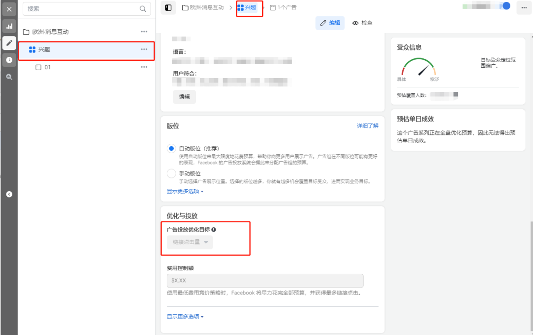This screenshot has height=335, width=533.
Task: Click the 编辑 button below 用户符合
Action: click(x=184, y=97)
